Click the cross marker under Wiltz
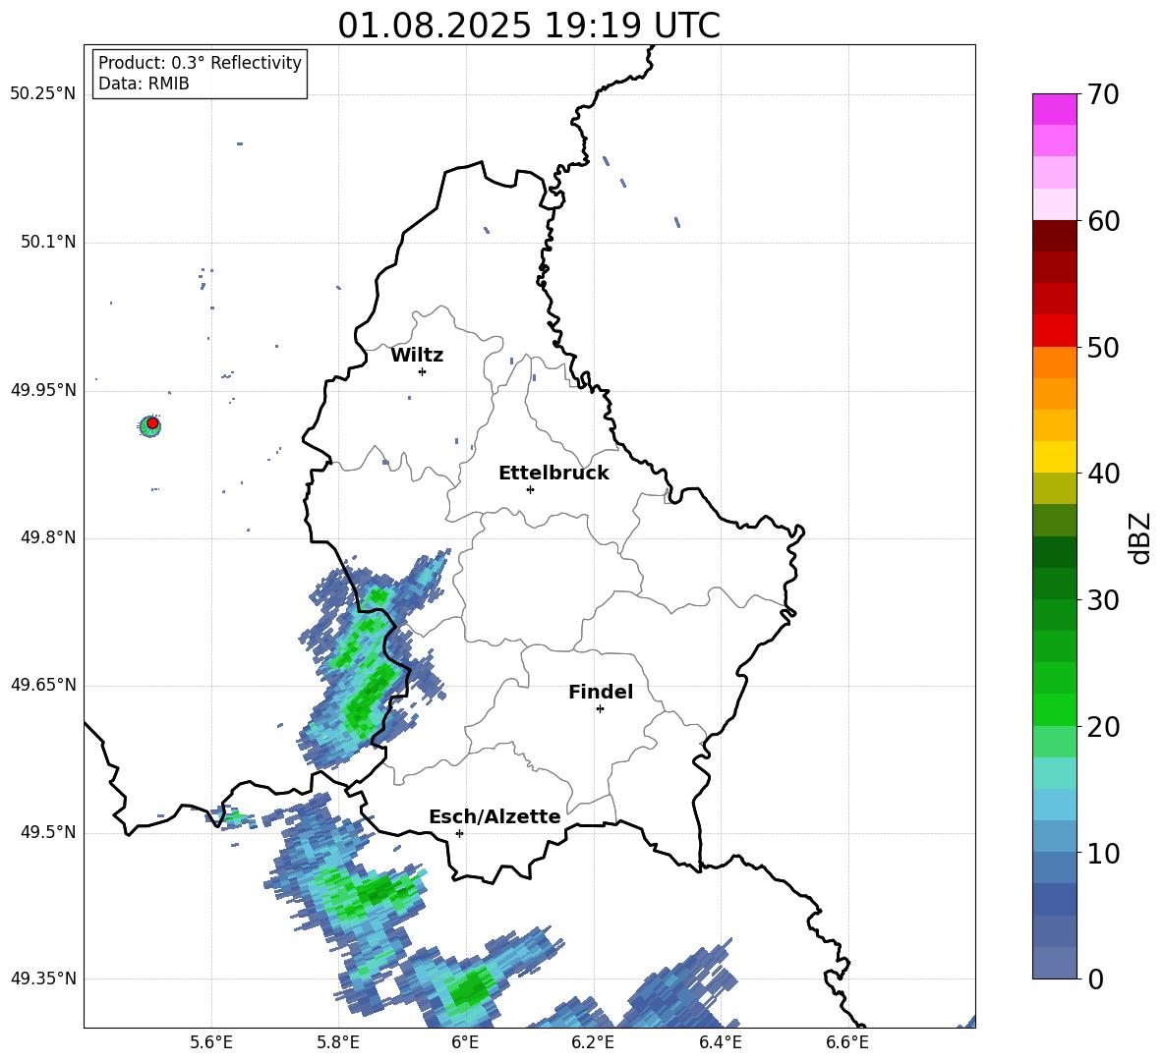 coord(422,371)
